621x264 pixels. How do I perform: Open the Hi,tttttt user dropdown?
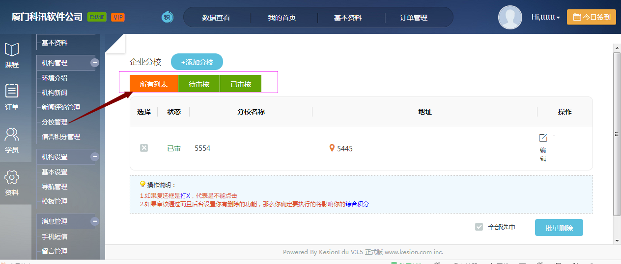tap(545, 17)
